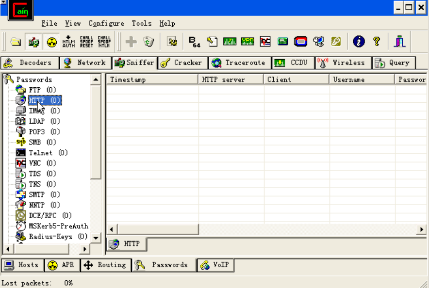
Task: Select TDS (0) tree entry
Action: (42, 174)
